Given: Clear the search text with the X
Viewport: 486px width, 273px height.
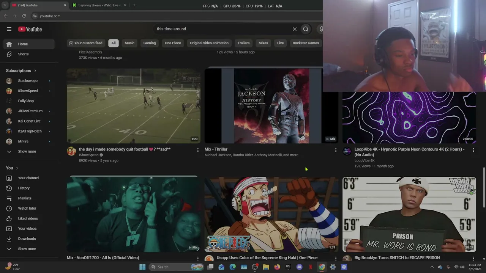Looking at the screenshot, I should click(x=294, y=29).
